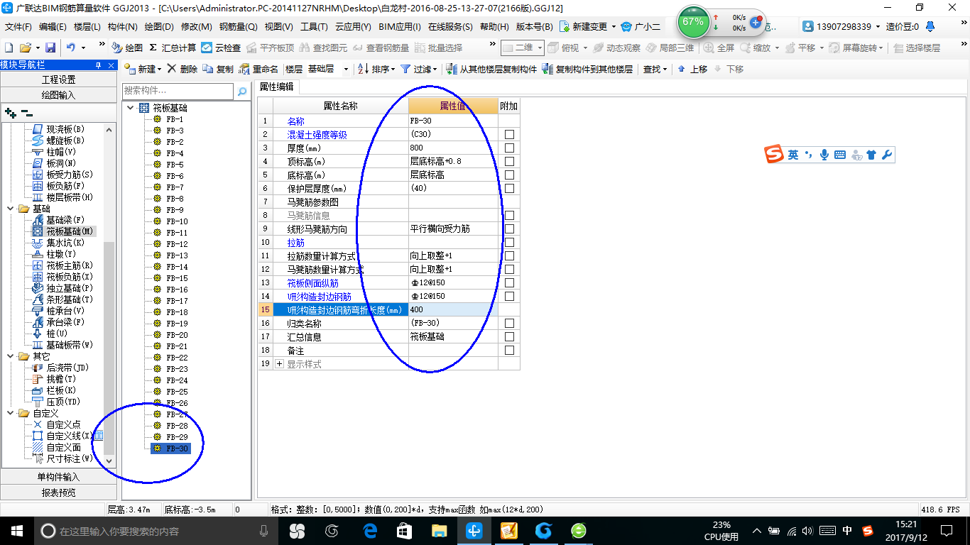Click the new file icon
Viewport: 970px width, 545px height.
tap(9, 48)
